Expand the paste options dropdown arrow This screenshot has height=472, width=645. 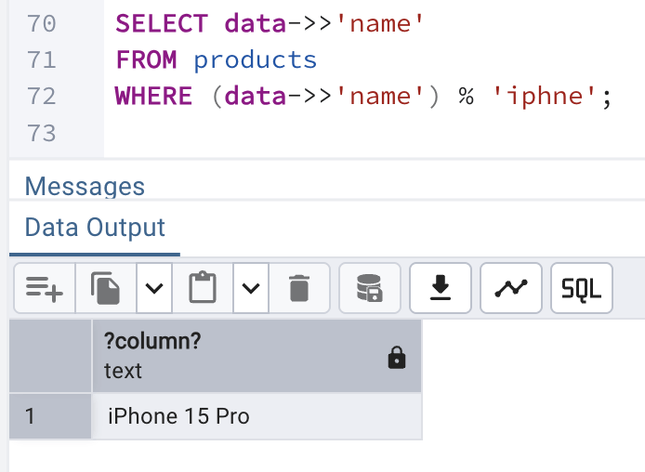tap(250, 289)
